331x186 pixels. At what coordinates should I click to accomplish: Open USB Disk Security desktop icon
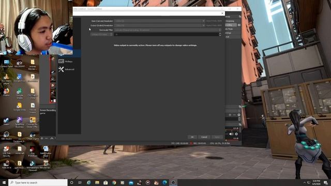(x=6, y=151)
